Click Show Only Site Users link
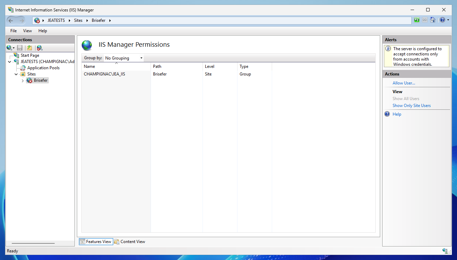This screenshot has width=457, height=260. coord(412,106)
